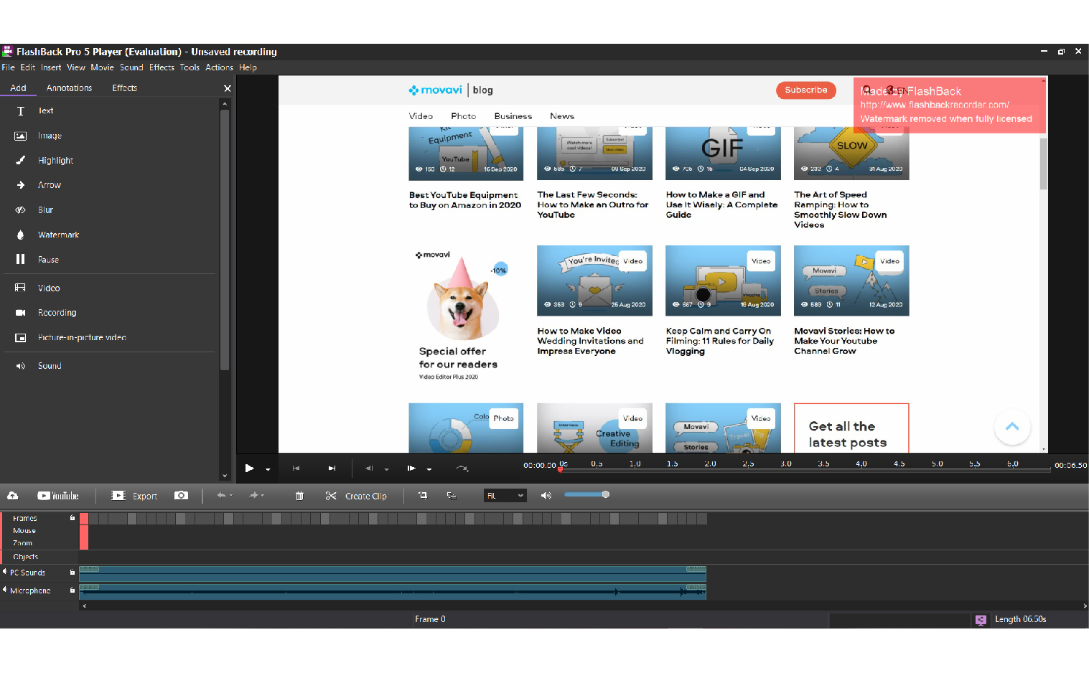The image size is (1089, 673).
Task: Open the Effects menu
Action: point(162,67)
